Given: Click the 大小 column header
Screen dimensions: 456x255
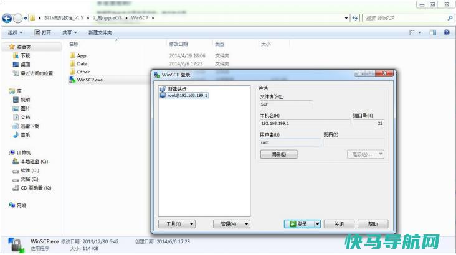Looking at the screenshot, I should click(266, 44).
